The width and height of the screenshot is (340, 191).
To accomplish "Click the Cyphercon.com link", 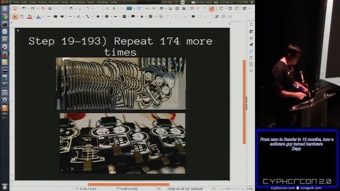I will pyautogui.click(x=283, y=188).
